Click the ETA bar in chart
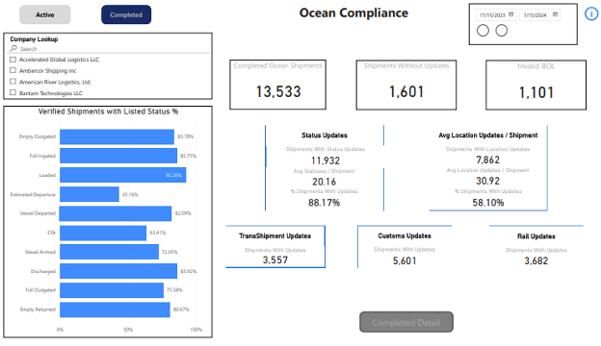The width and height of the screenshot is (601, 346). point(103,233)
